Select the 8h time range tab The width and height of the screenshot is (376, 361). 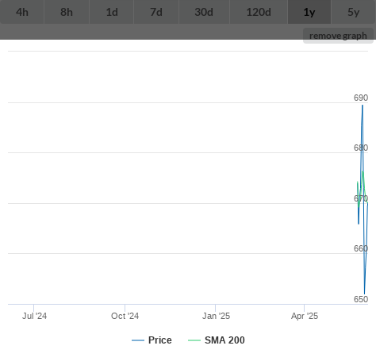click(67, 12)
